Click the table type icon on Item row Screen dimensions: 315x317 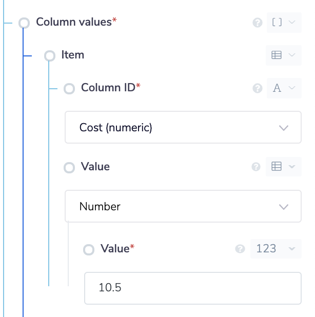277,55
